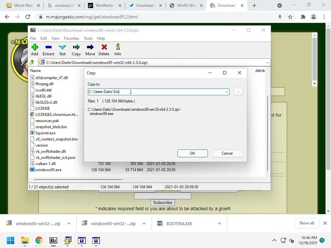Viewport: 331px width, 248px height.
Task: Expand options for BOOT95A.EXE download
Action: pyautogui.click(x=219, y=223)
